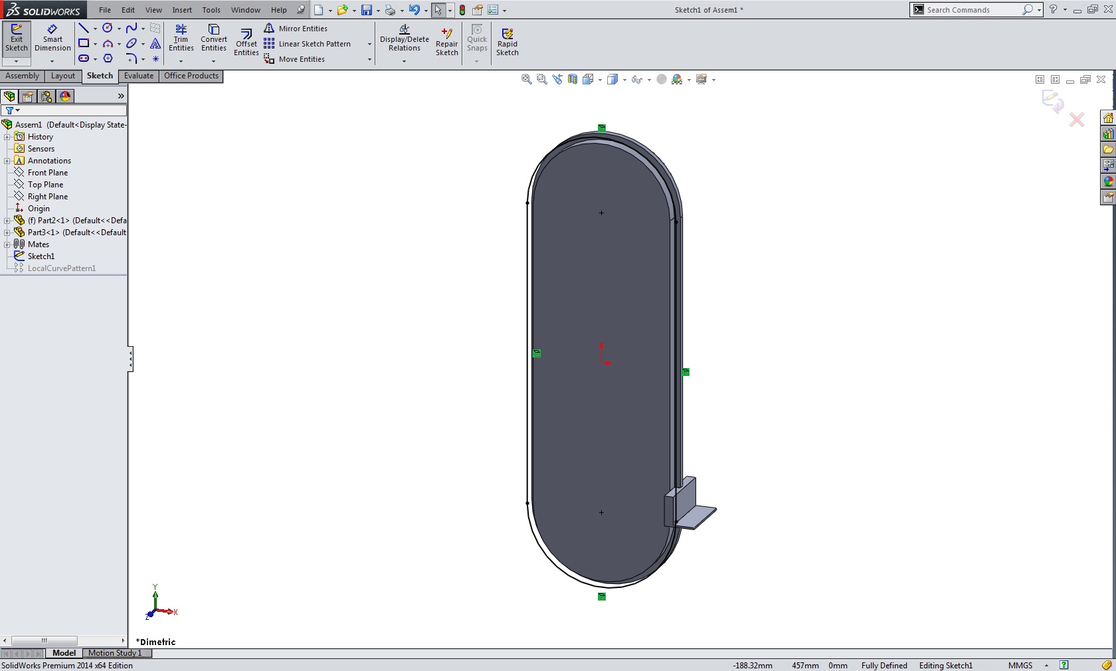Open the Appearances, Scenes and Decals panel
1116x671 pixels.
(1108, 181)
